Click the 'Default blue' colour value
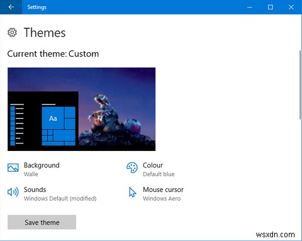The image size is (302, 241). (x=159, y=174)
